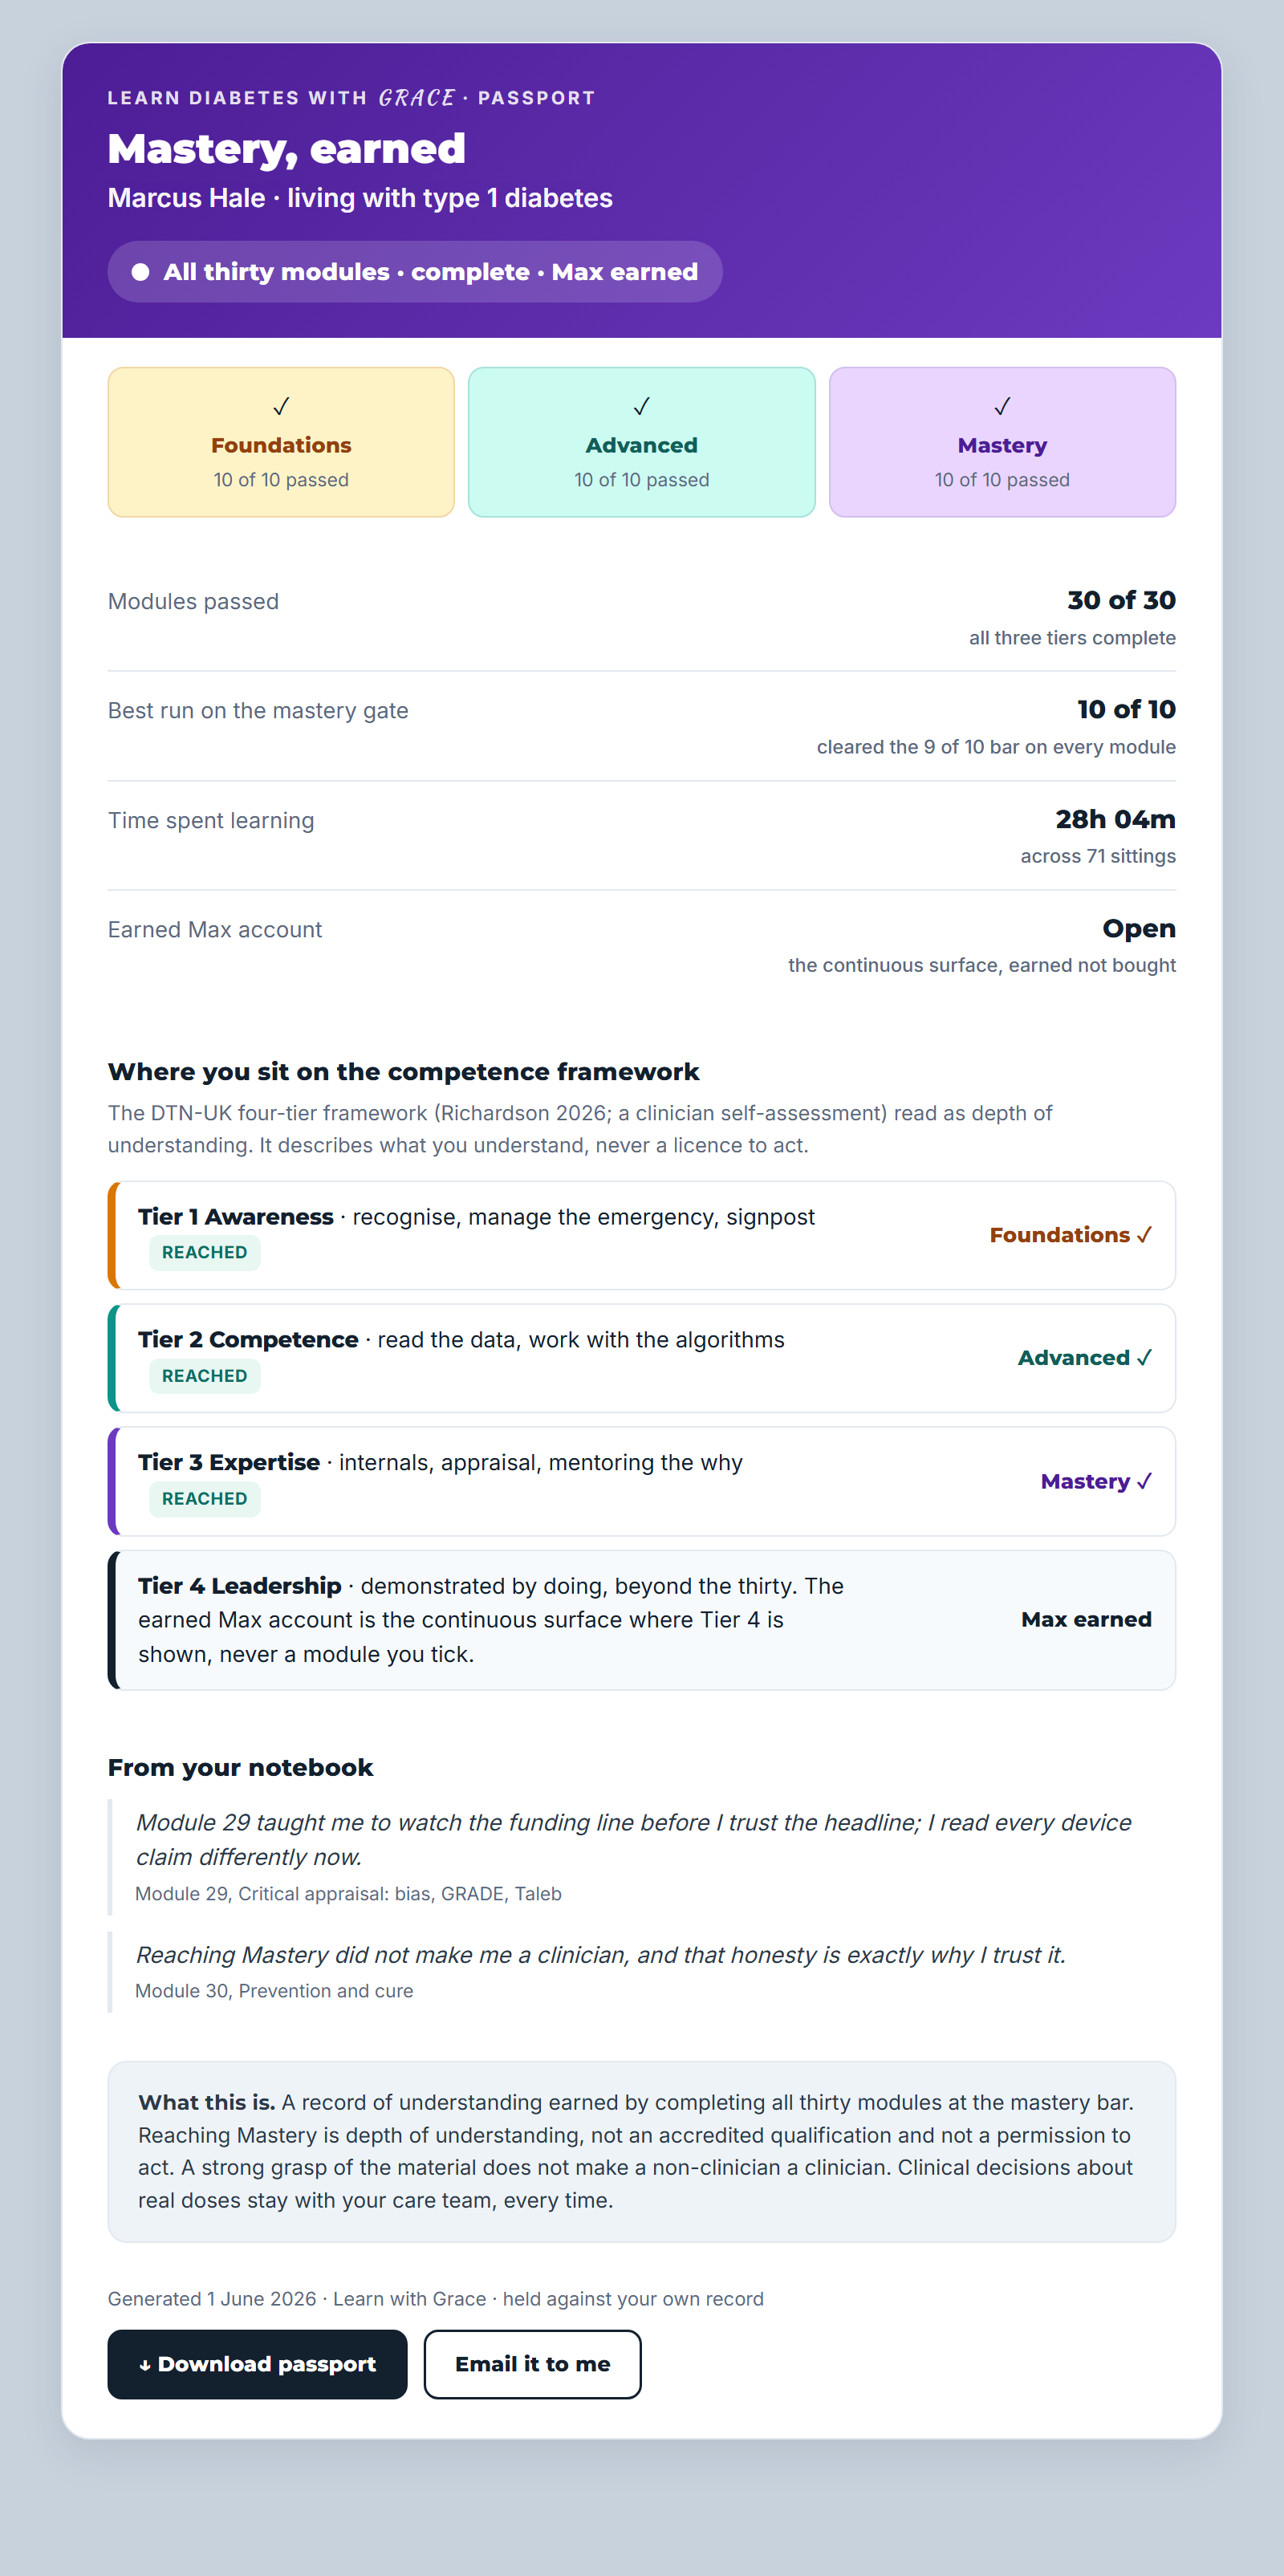Click the white dot in the status pill
Screen dimensions: 1284x2576
(141, 272)
